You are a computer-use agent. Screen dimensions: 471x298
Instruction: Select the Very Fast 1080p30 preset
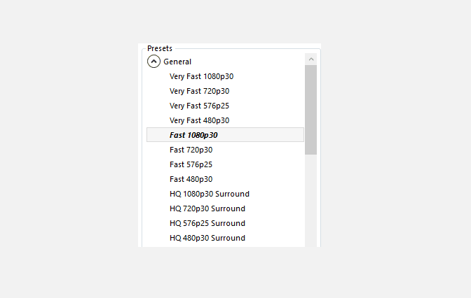coord(201,76)
